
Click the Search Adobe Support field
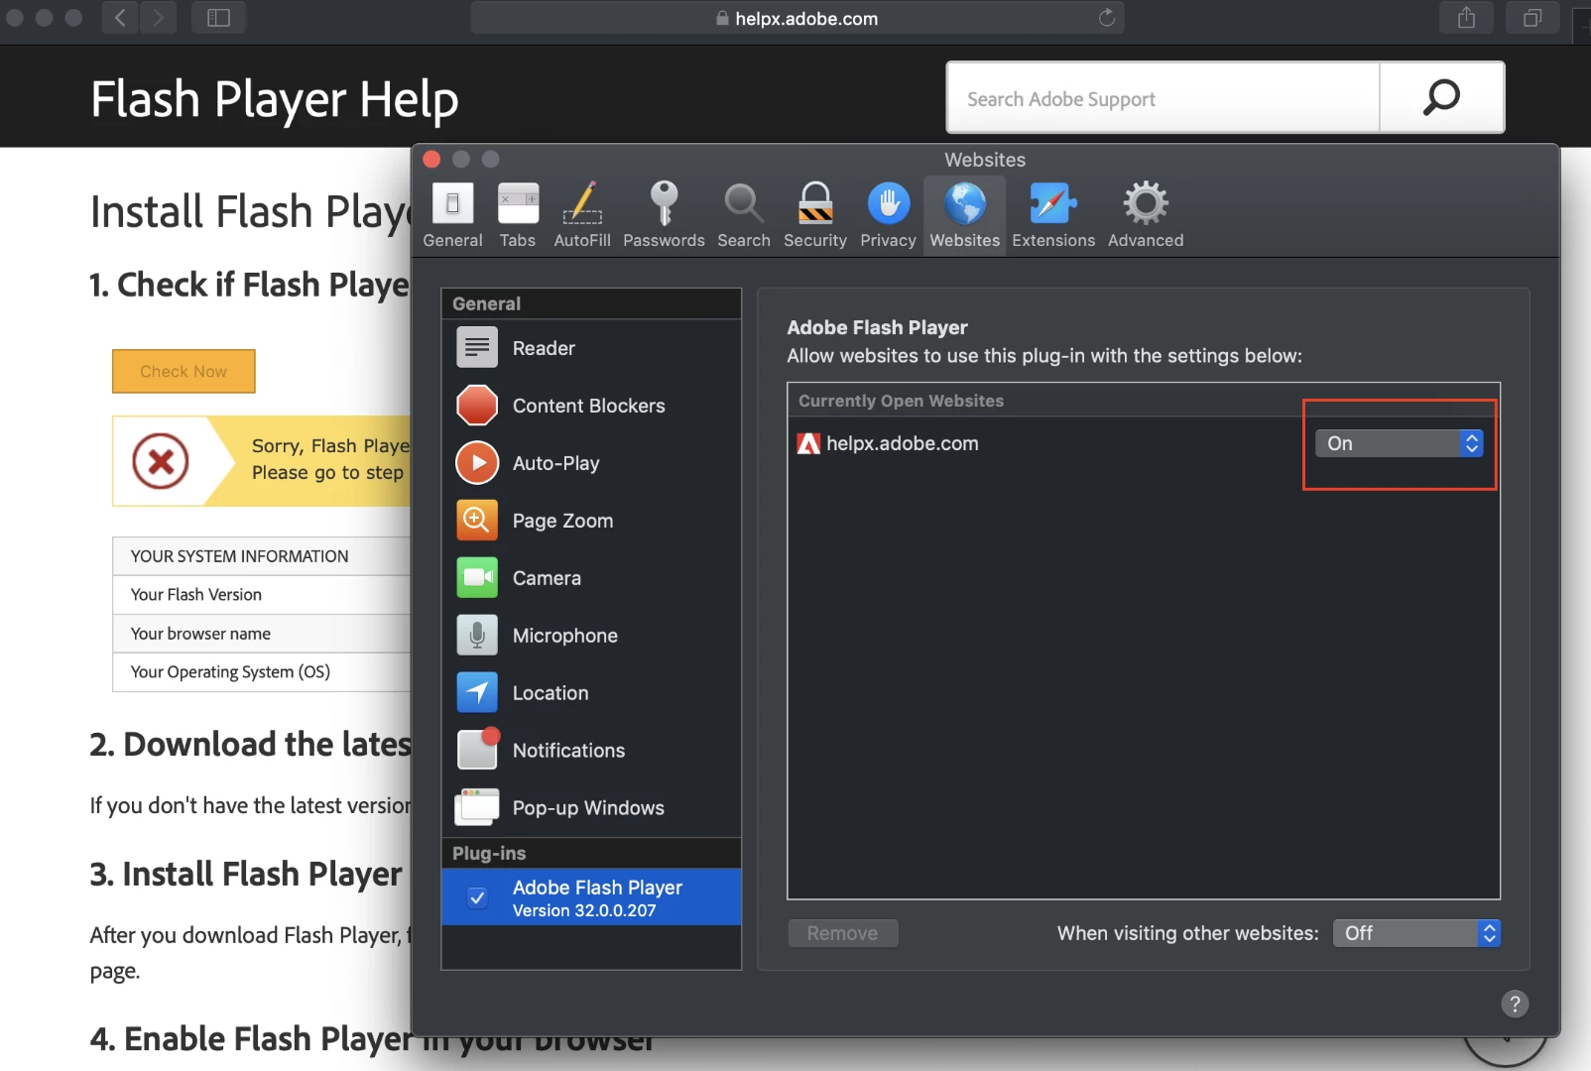click(1163, 98)
